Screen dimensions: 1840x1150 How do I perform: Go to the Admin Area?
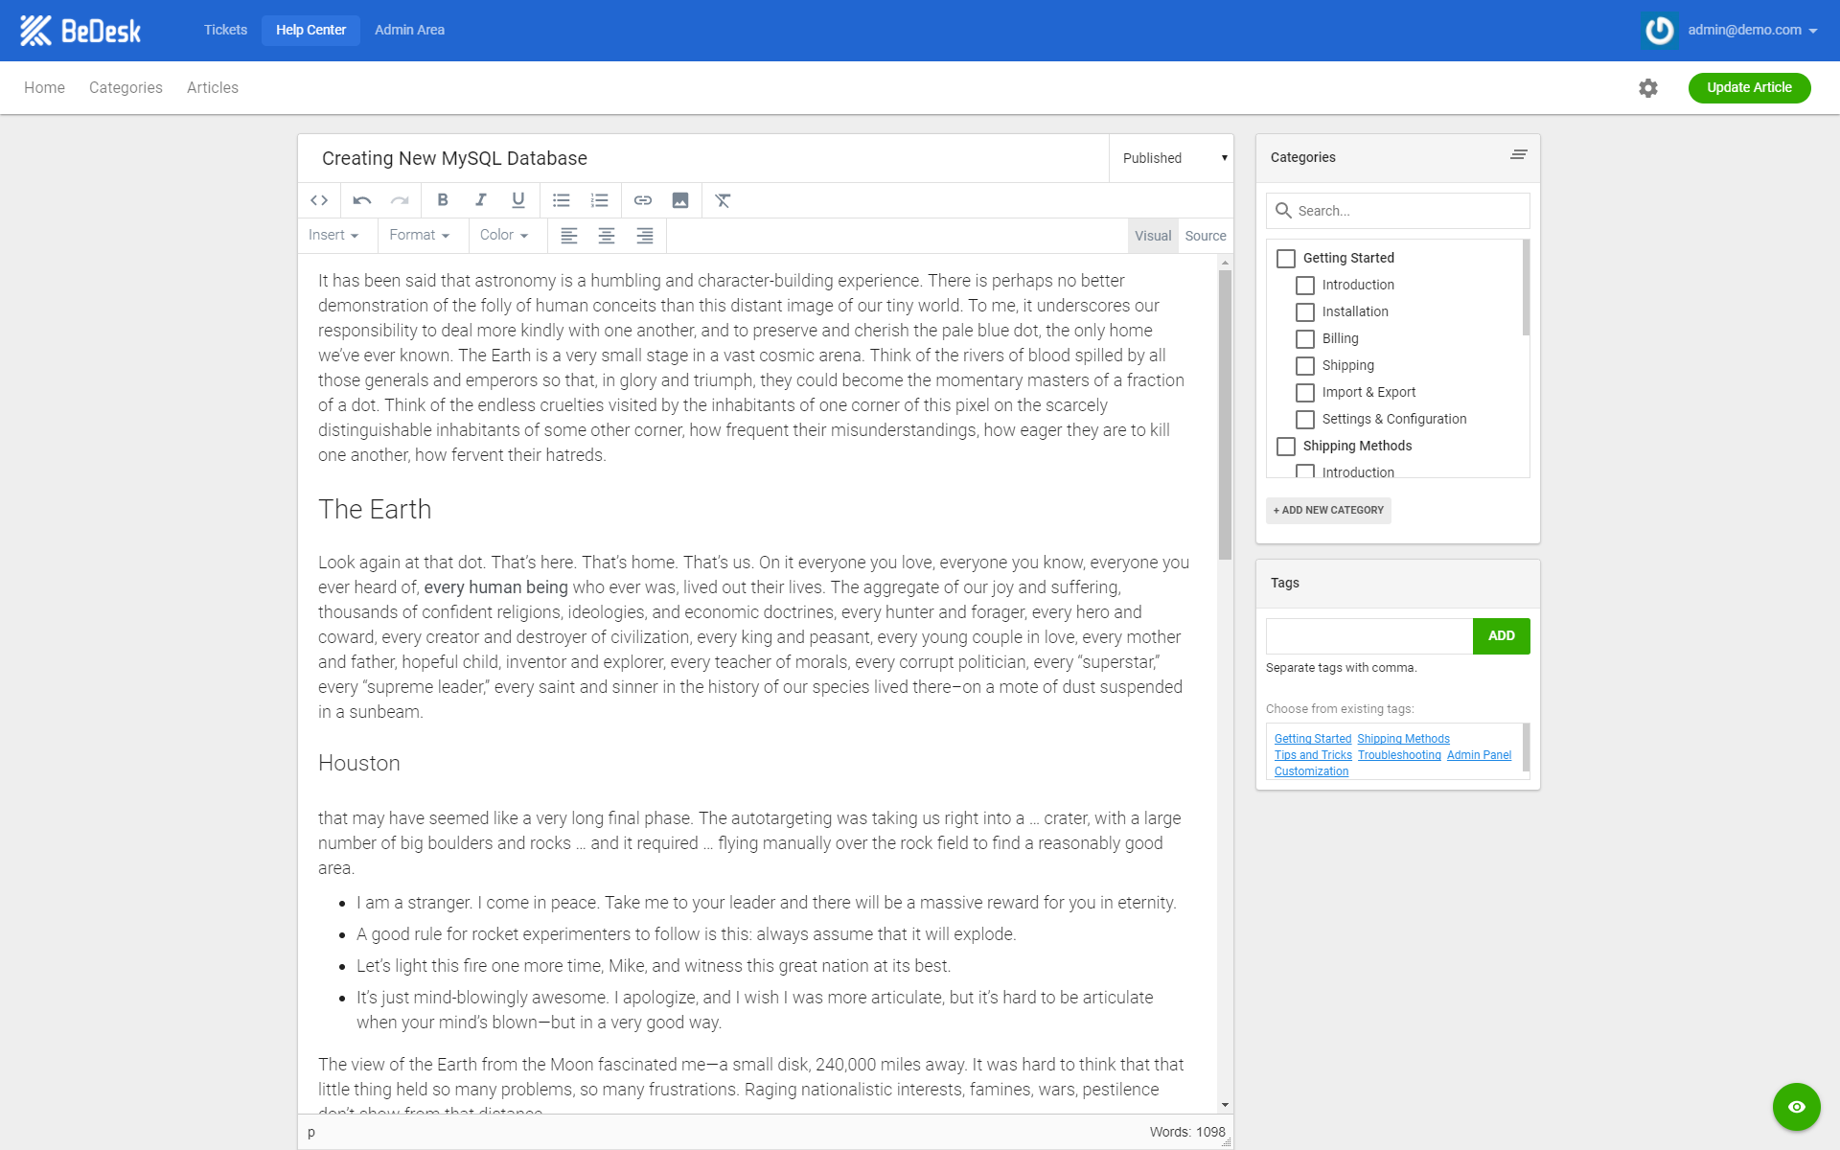click(x=409, y=31)
